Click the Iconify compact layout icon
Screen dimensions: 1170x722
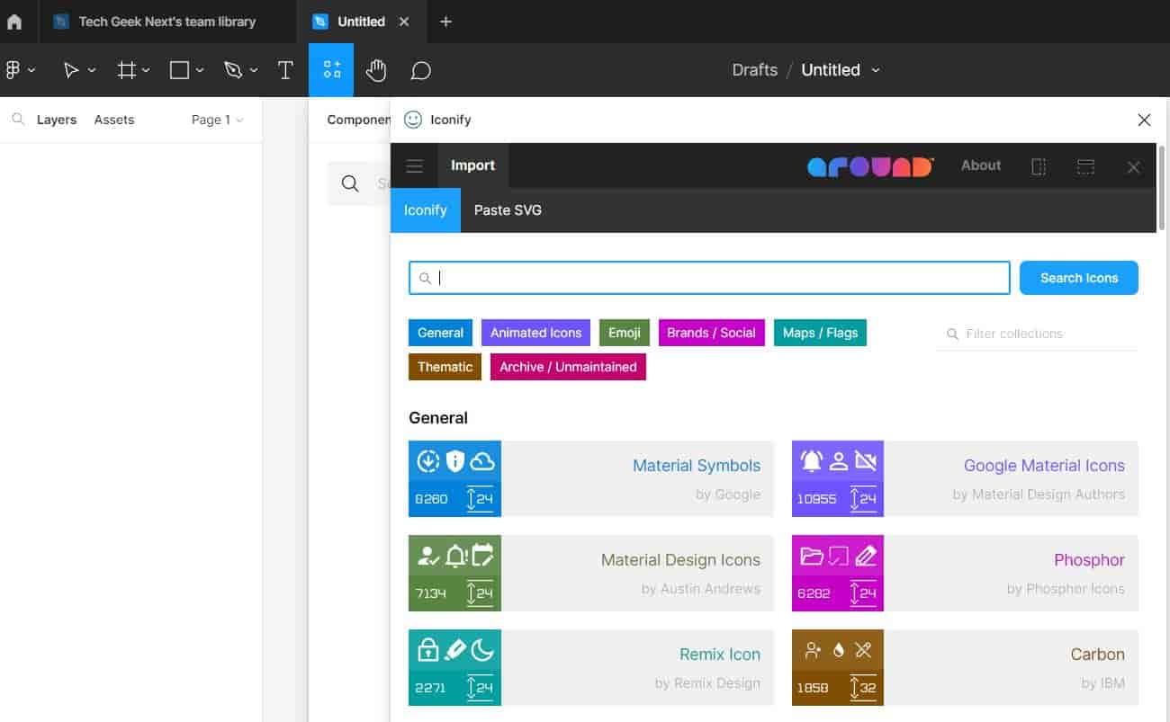[1039, 166]
